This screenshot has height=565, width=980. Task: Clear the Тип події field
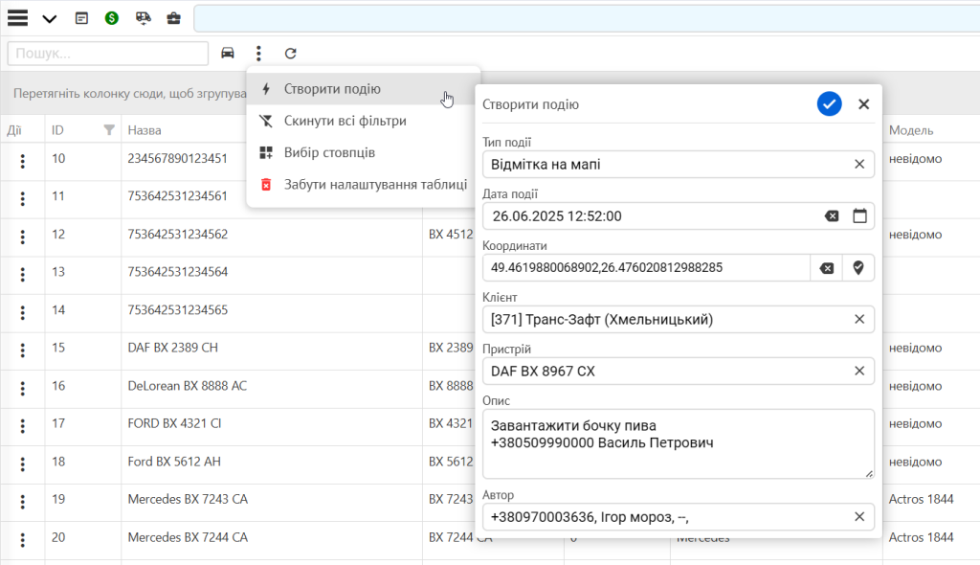click(859, 164)
